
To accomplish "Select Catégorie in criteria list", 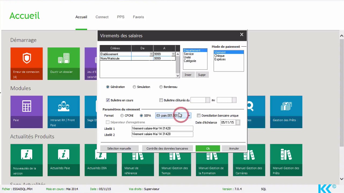I will point(195,61).
